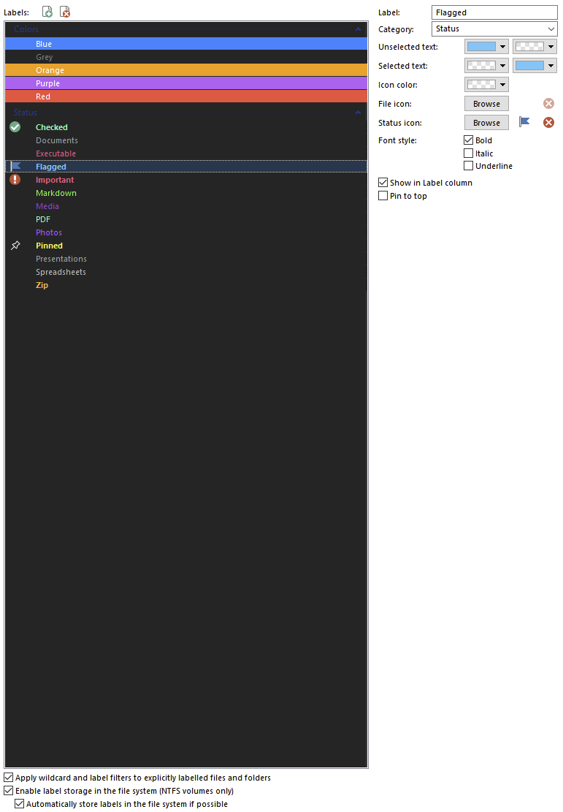Select the Checked label text
The height and width of the screenshot is (812, 563).
click(52, 127)
